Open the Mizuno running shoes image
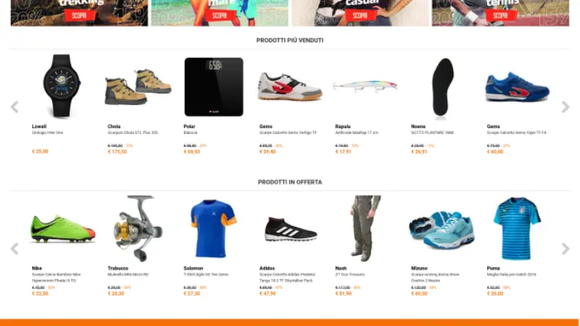The image size is (580, 326). click(442, 229)
